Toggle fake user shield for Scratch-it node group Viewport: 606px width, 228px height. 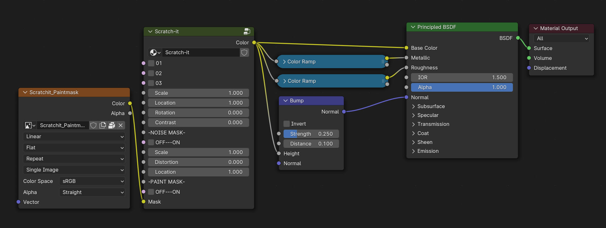click(244, 53)
